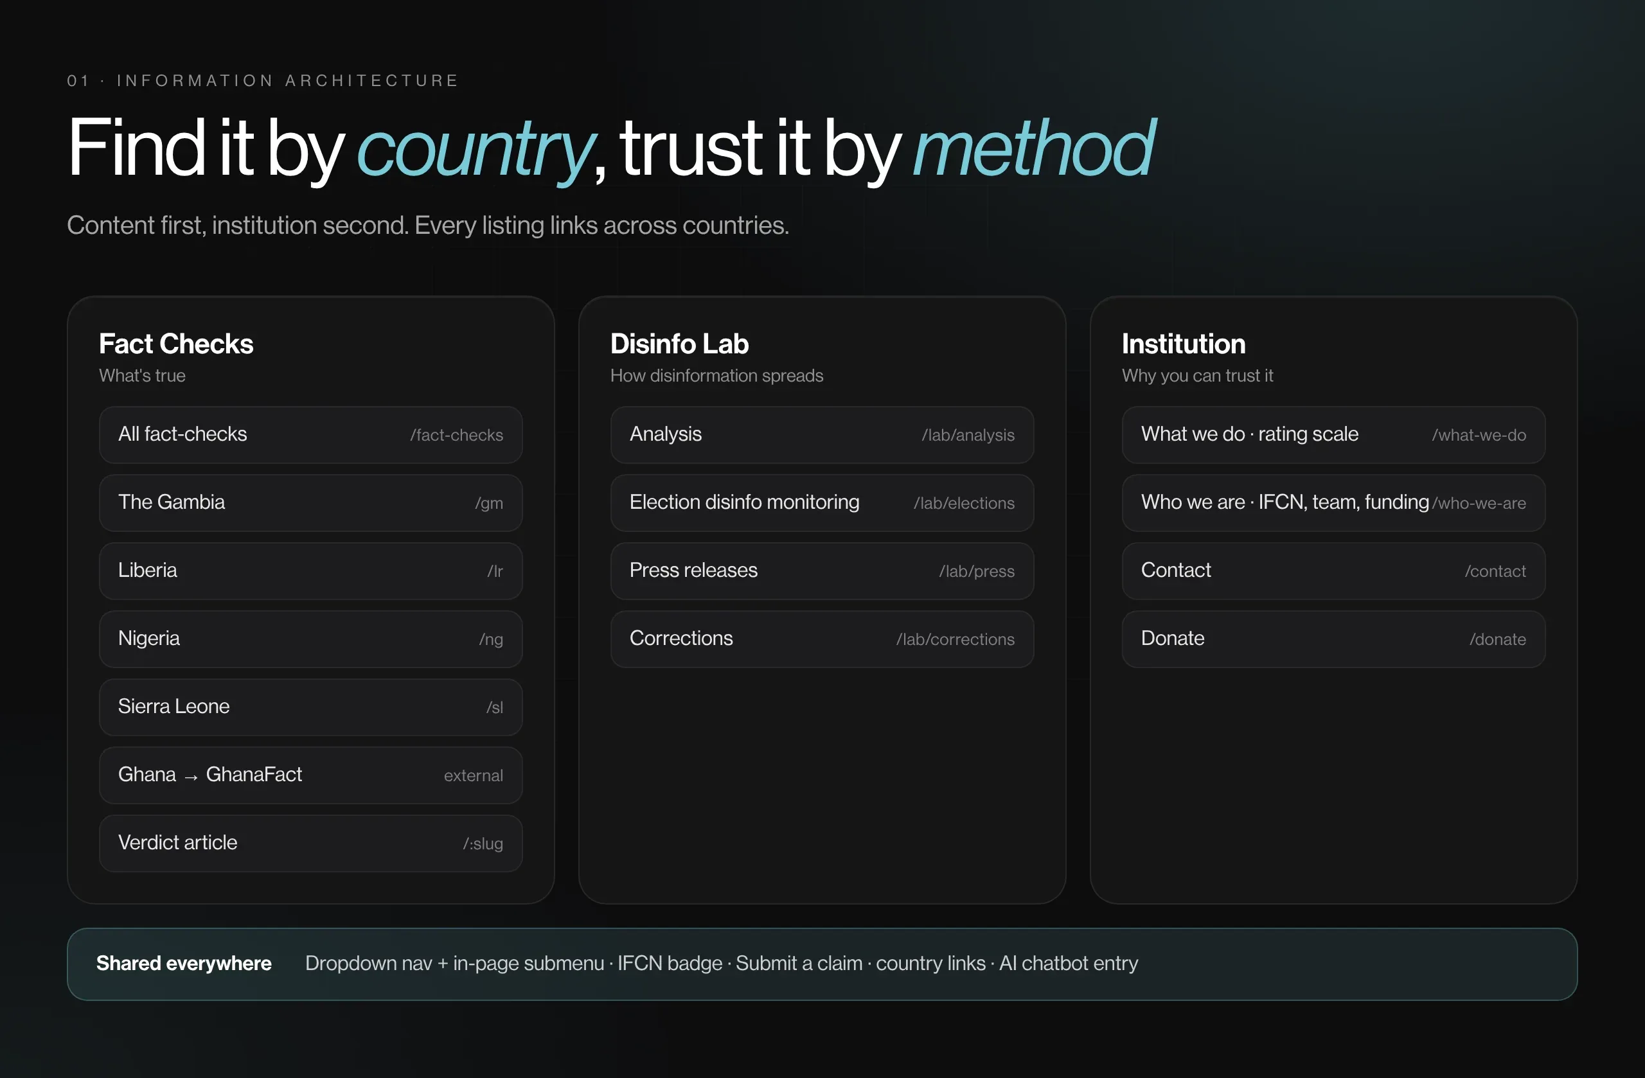Click the /who-we-are path label
The width and height of the screenshot is (1645, 1078).
coord(1479,504)
